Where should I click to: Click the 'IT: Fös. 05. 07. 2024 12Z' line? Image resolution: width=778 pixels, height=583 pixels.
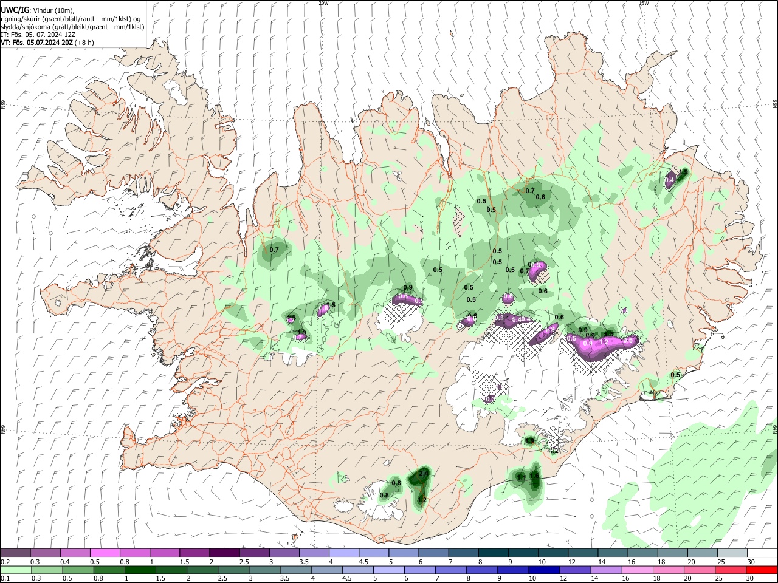38,35
